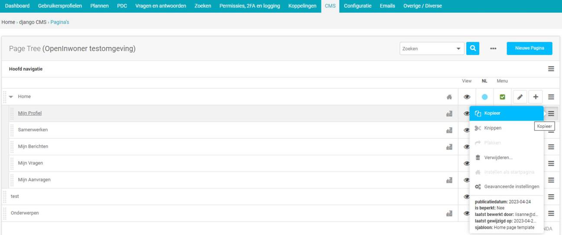
Task: Collapse the Home tree node
Action: pyautogui.click(x=11, y=97)
